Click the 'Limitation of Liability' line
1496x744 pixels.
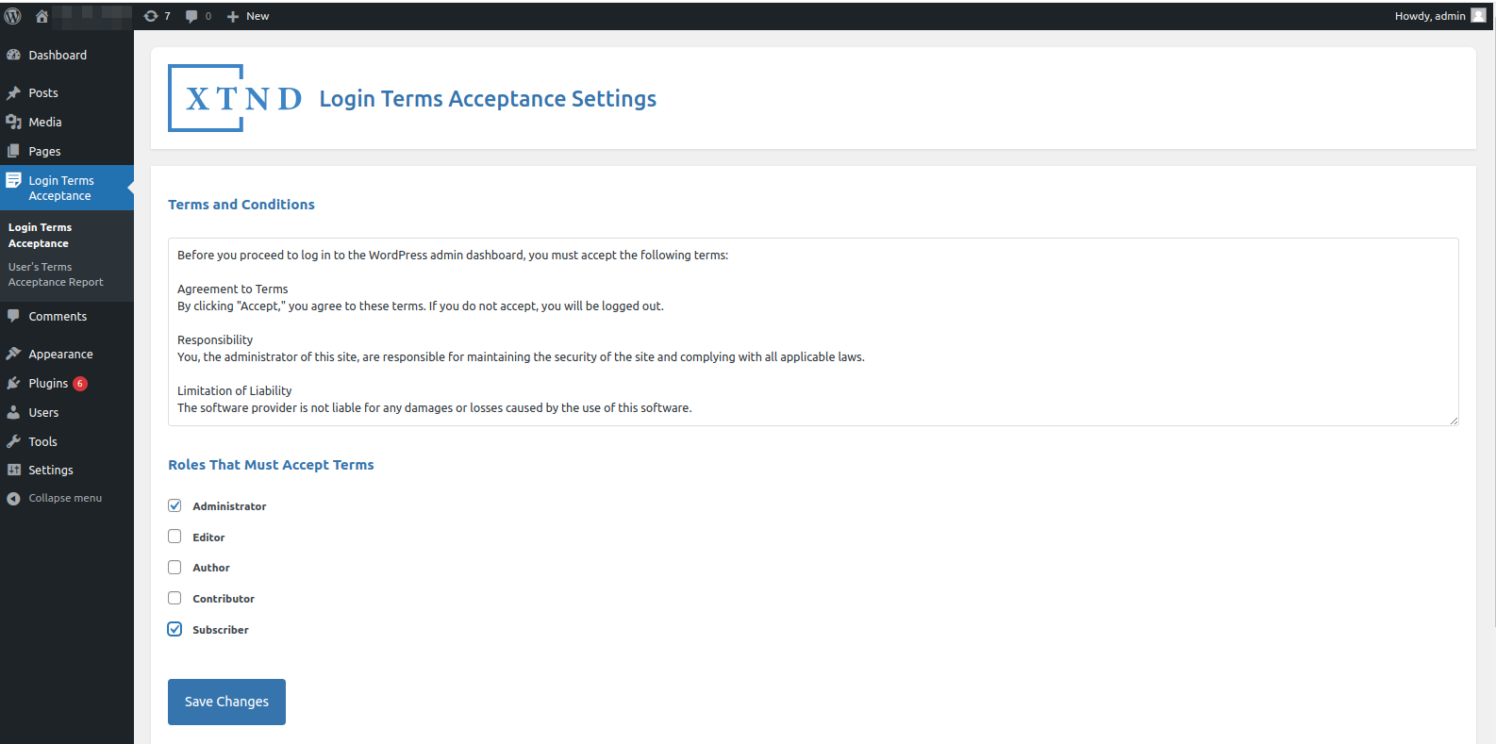tap(235, 390)
